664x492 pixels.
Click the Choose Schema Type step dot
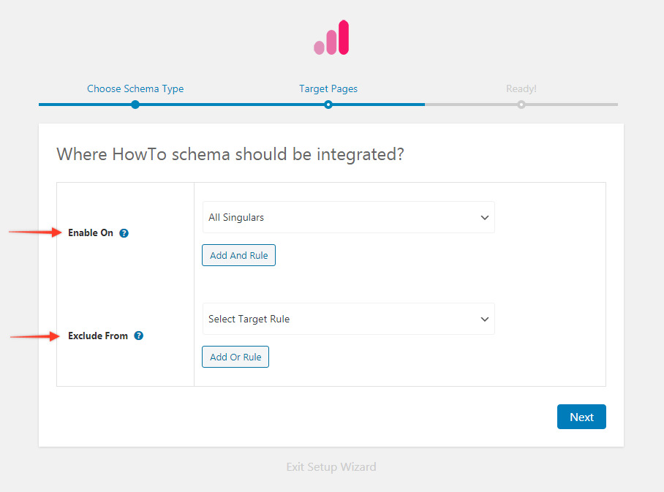click(x=135, y=105)
